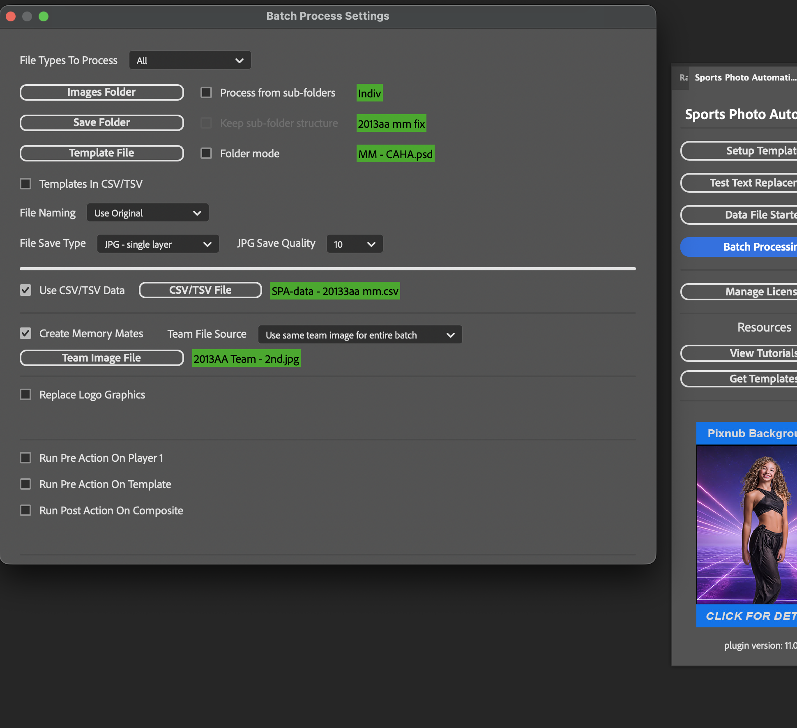The image size is (797, 728).
Task: Uncheck Use CSV/TSV Data checkbox
Action: 25,290
